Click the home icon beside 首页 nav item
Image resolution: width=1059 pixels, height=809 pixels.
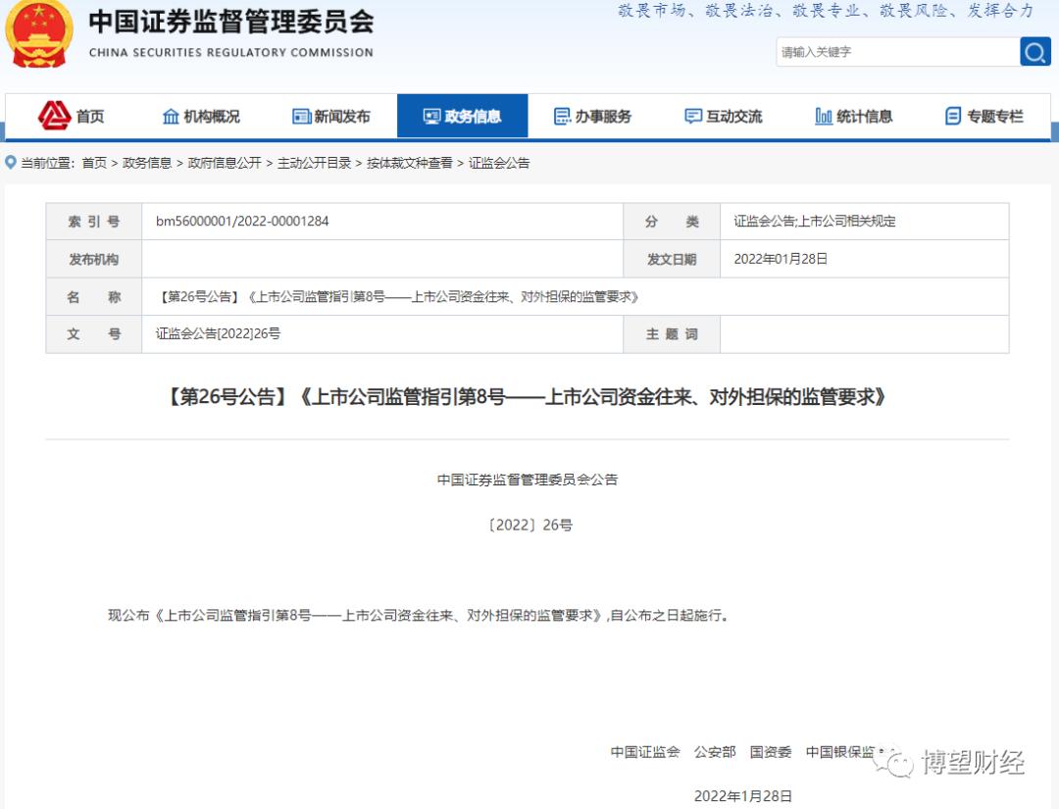click(56, 116)
